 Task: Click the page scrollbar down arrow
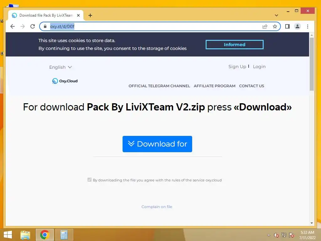[x=312, y=223]
